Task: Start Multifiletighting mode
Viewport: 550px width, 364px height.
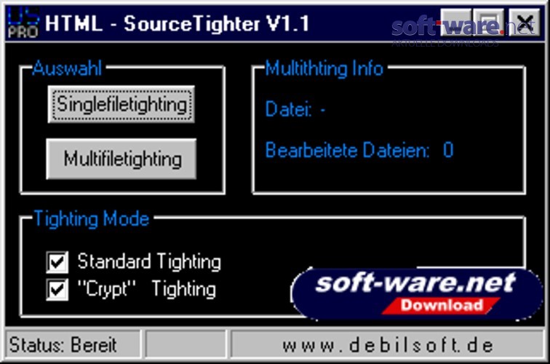Action: pos(121,159)
